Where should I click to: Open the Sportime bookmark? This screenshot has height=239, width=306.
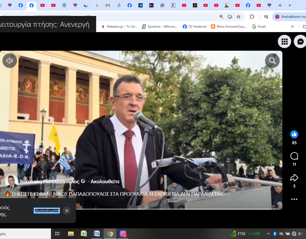coord(160,26)
